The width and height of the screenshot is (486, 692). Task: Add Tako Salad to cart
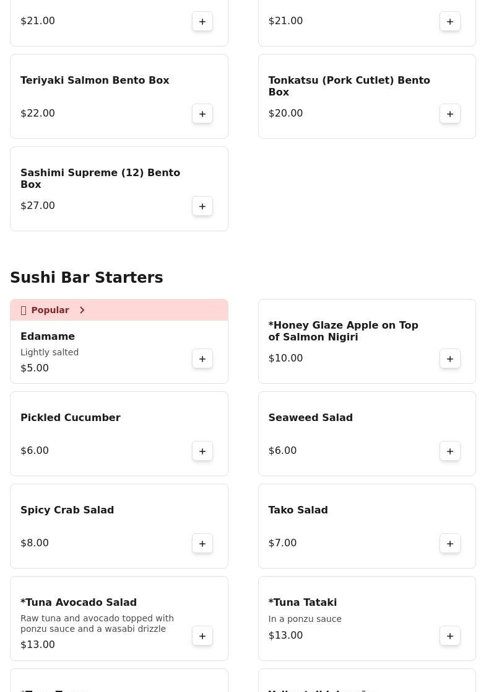[450, 543]
